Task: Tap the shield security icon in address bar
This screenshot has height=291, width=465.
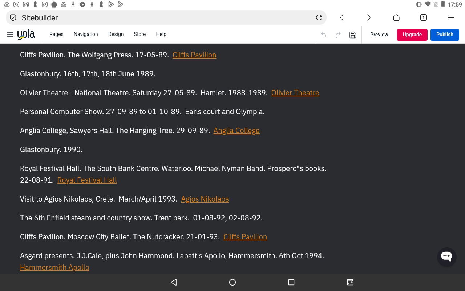Action: 13,17
